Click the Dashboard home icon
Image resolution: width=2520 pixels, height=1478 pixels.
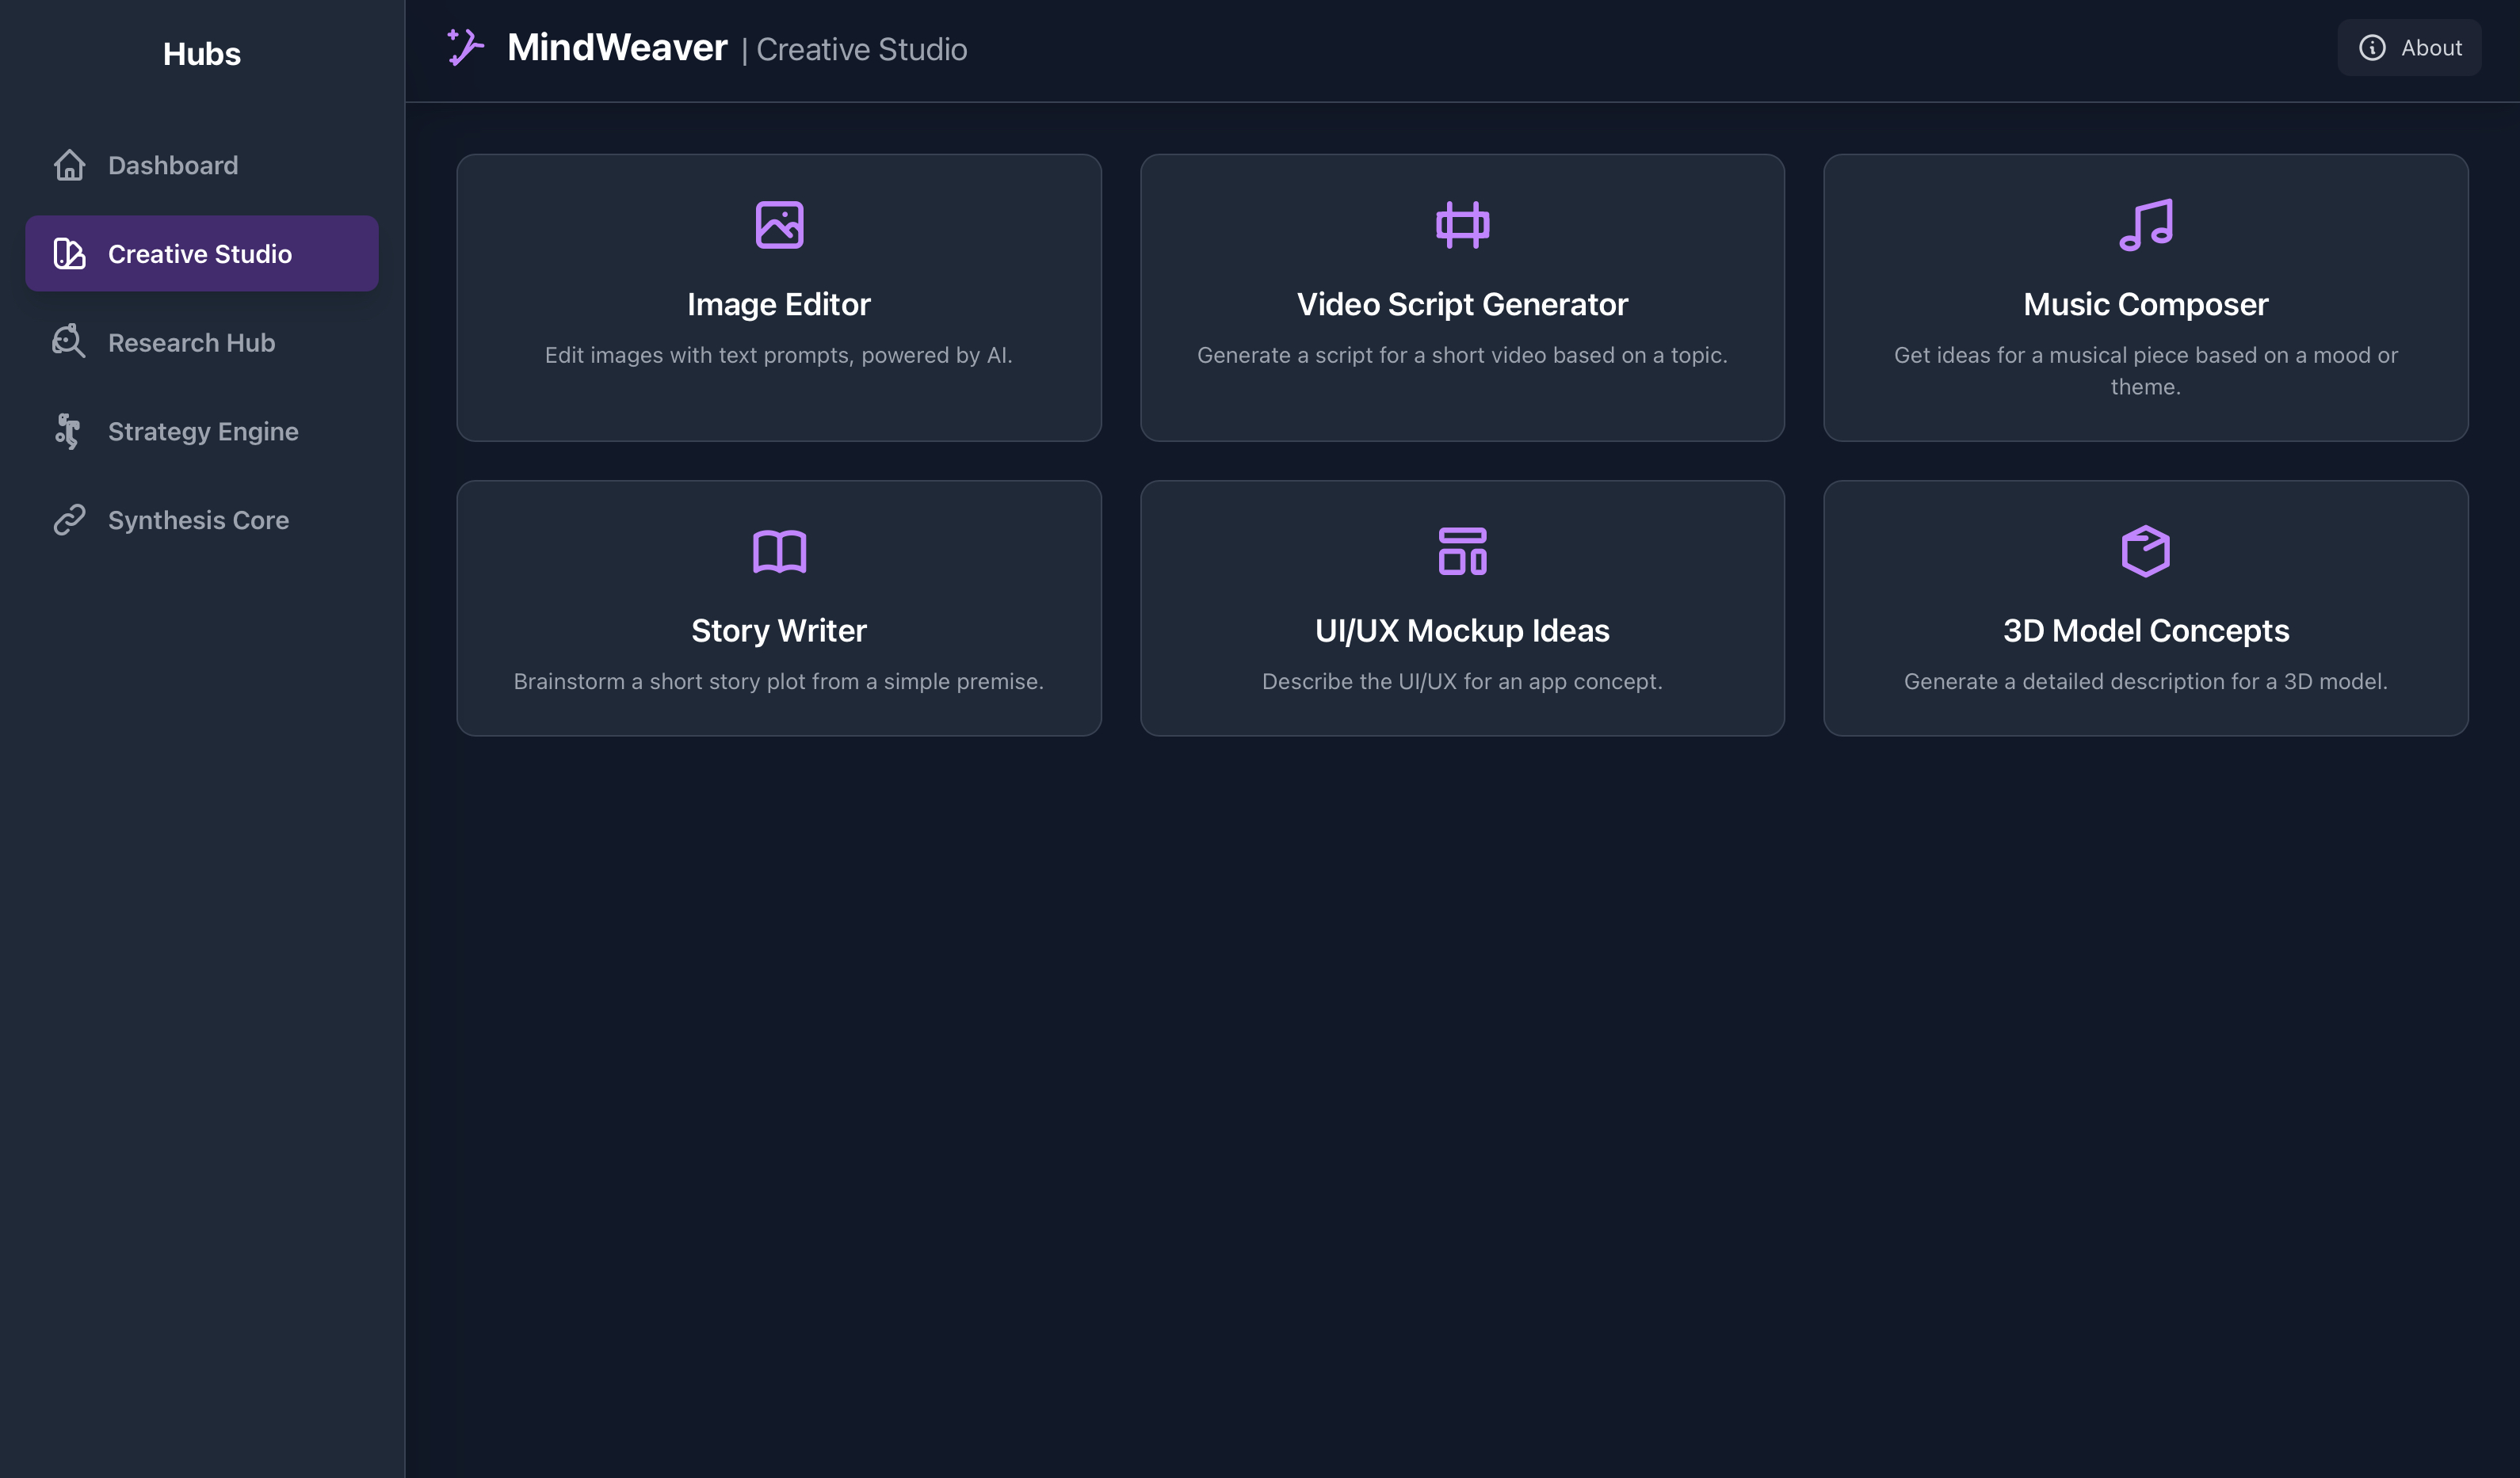tap(68, 165)
